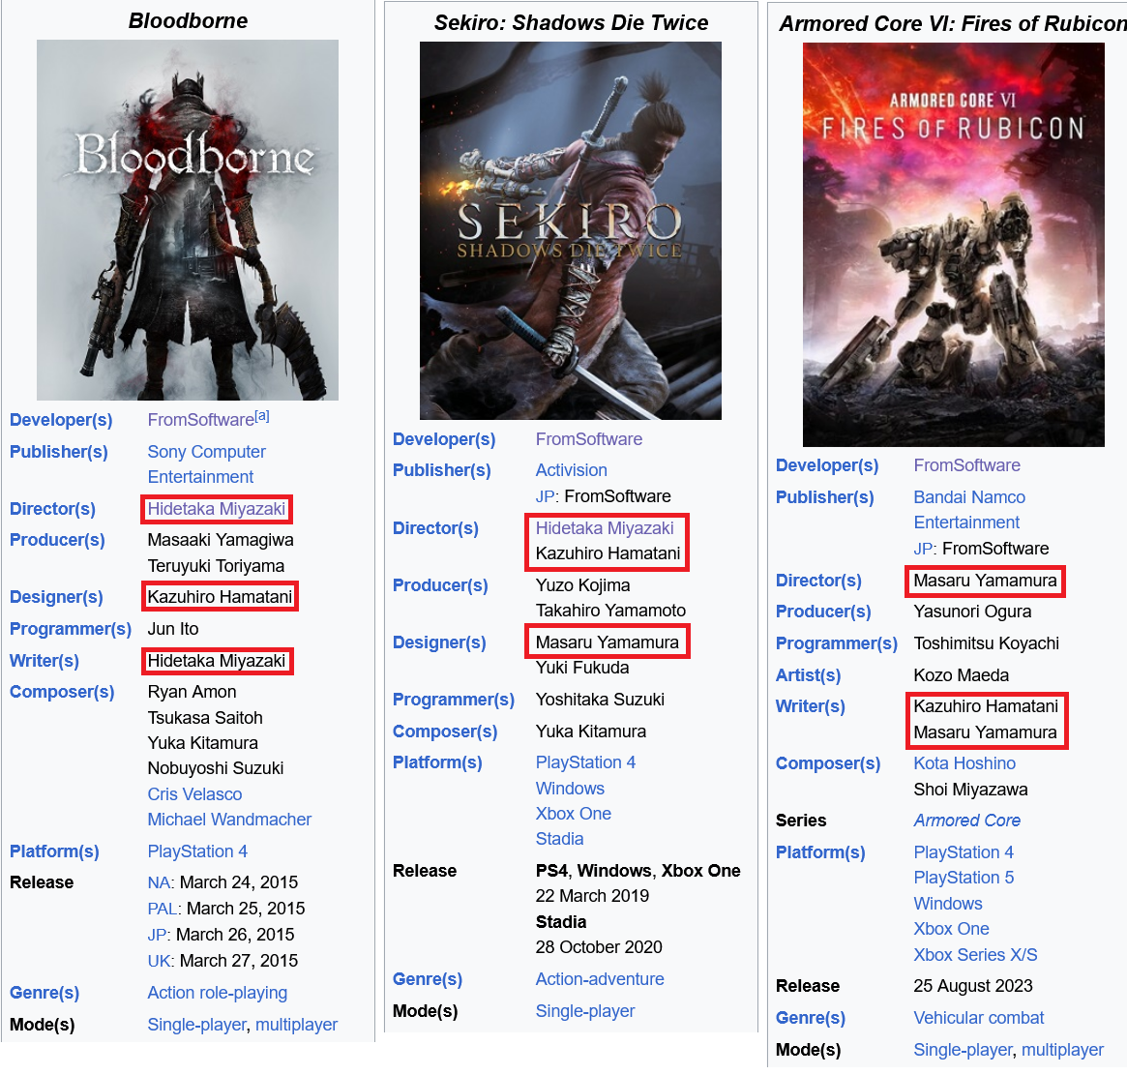Image resolution: width=1127 pixels, height=1075 pixels.
Task: Open the Armored Core VI cover image
Action: coord(954,245)
